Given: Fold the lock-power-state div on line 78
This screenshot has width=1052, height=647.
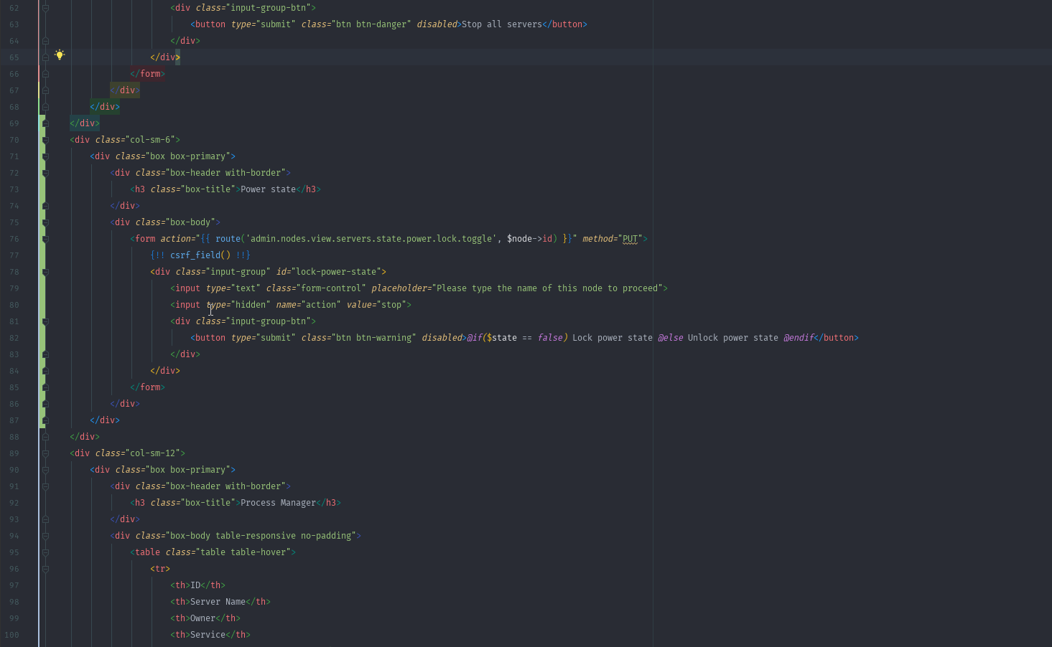Looking at the screenshot, I should click(45, 272).
